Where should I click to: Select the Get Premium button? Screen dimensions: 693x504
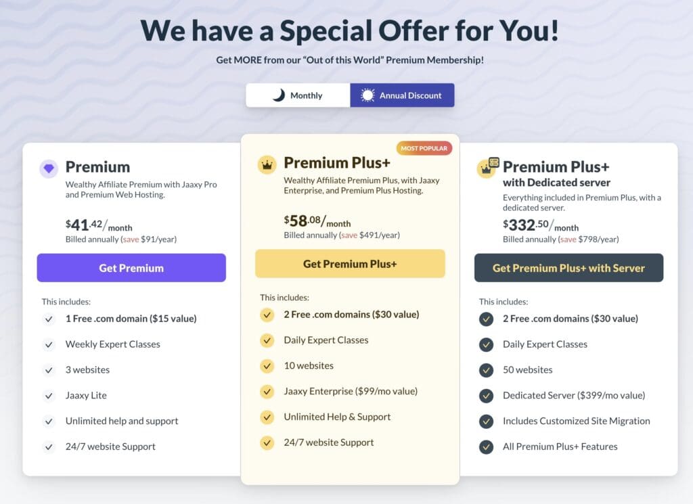[x=131, y=268]
